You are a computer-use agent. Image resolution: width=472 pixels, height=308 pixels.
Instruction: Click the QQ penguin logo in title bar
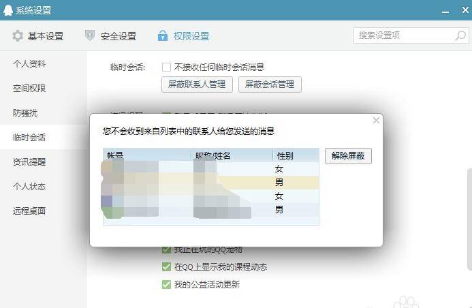coord(7,10)
